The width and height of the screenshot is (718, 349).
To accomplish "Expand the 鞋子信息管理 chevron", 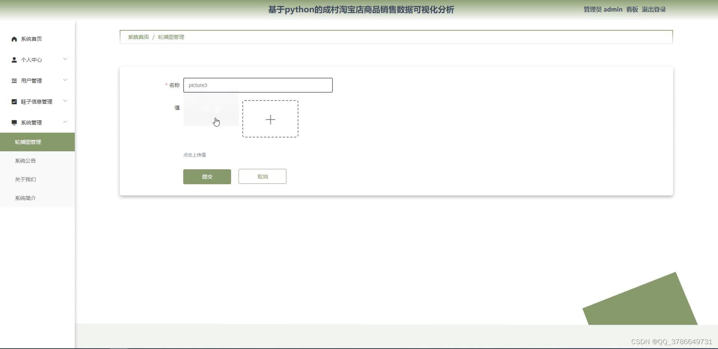I will (x=65, y=101).
